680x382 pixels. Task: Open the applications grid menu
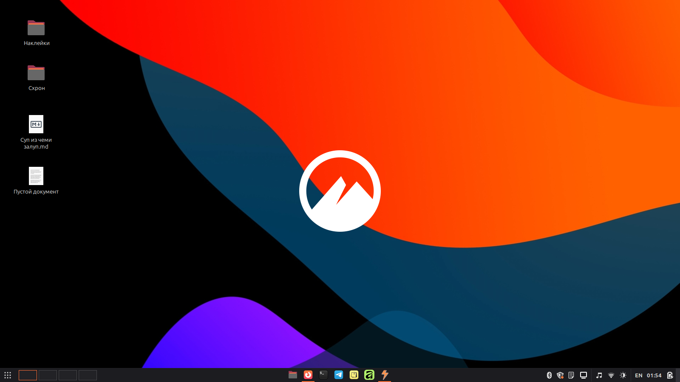pos(8,375)
